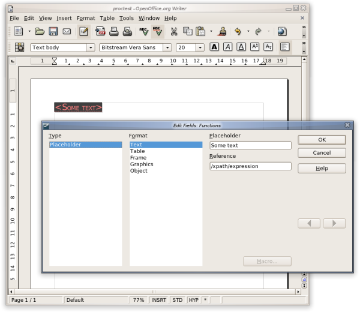Open the Window menu

(149, 18)
